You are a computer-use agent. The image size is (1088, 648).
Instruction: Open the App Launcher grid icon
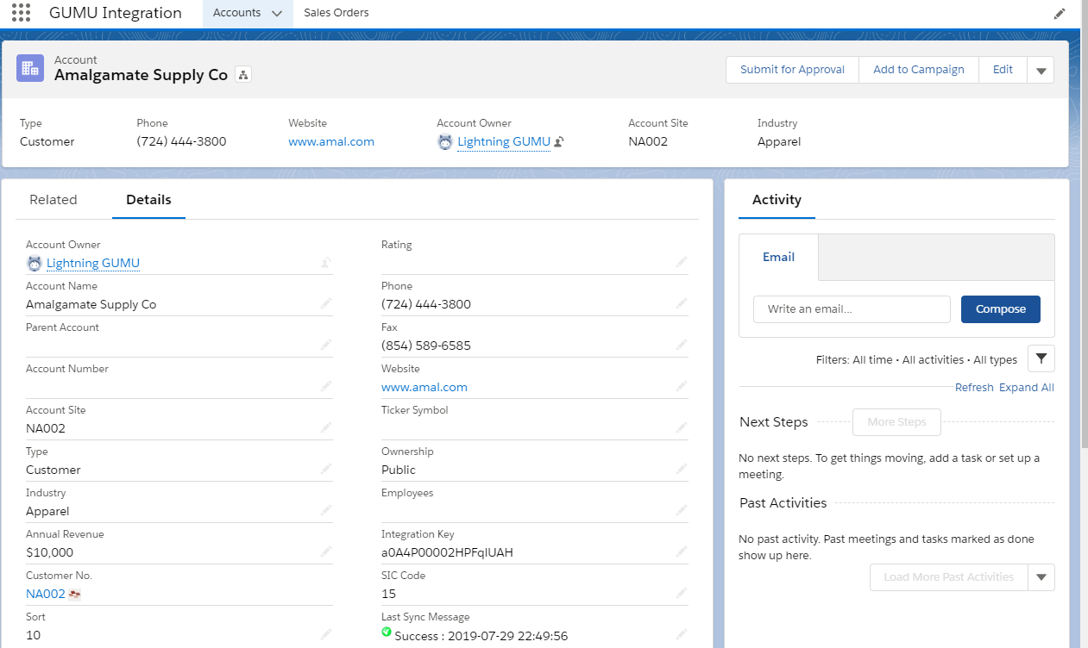pyautogui.click(x=22, y=13)
